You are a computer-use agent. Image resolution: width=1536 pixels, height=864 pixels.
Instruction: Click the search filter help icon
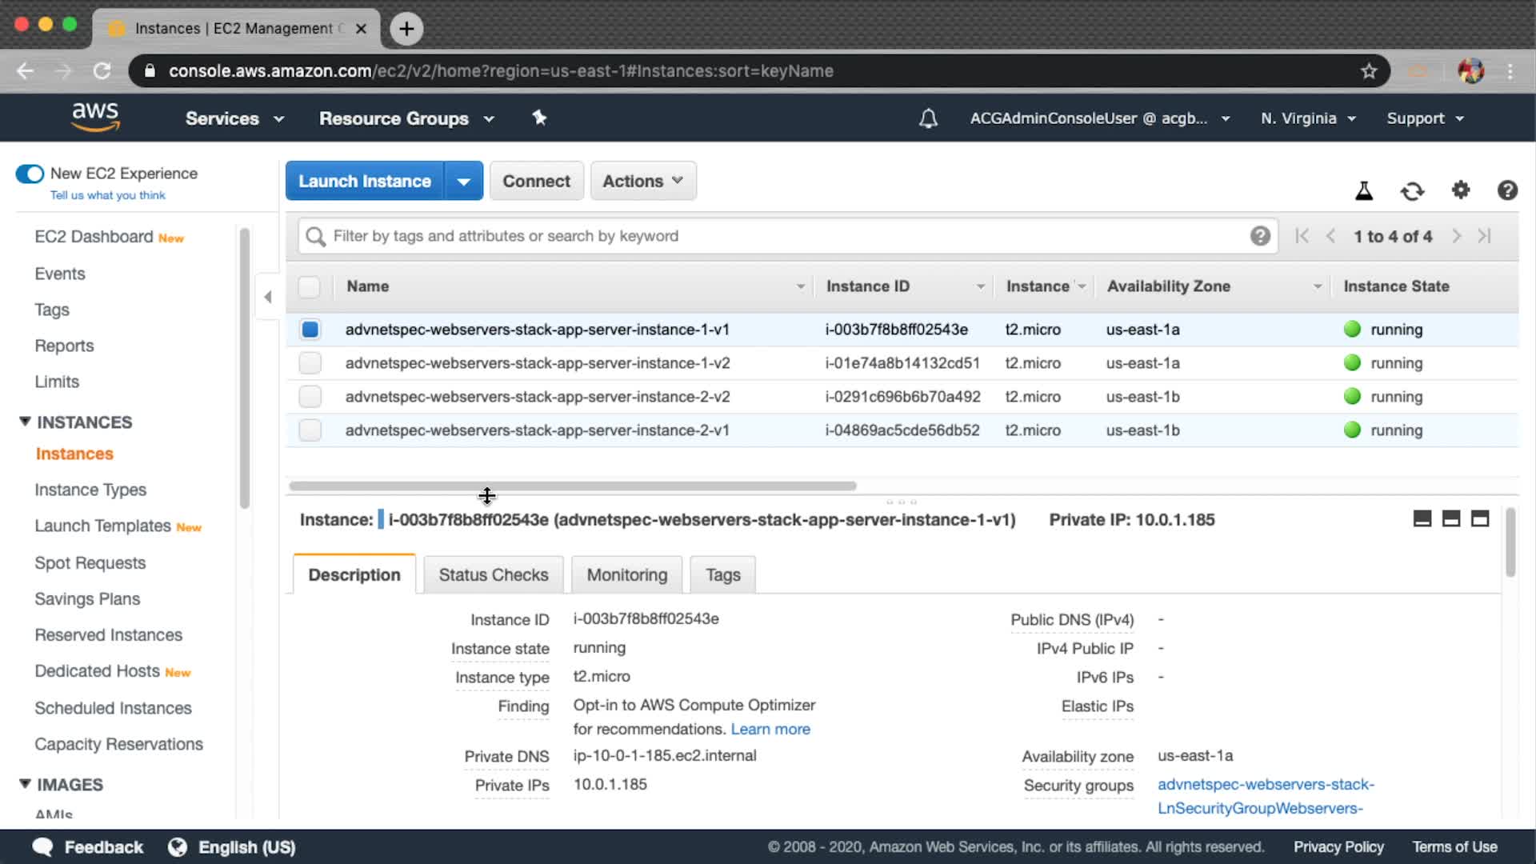point(1260,236)
